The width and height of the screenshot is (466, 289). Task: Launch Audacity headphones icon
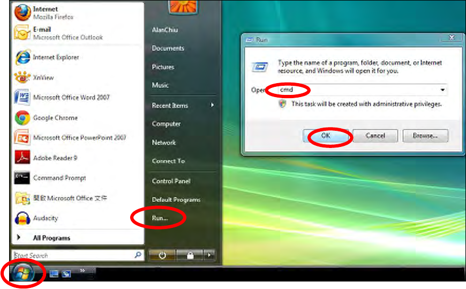click(x=22, y=218)
